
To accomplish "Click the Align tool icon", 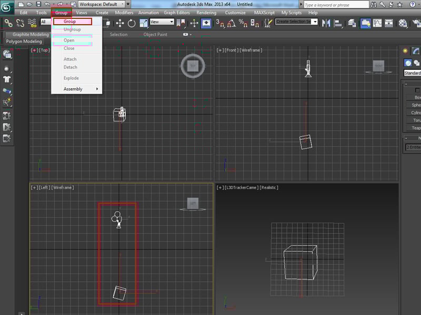I will pyautogui.click(x=338, y=23).
